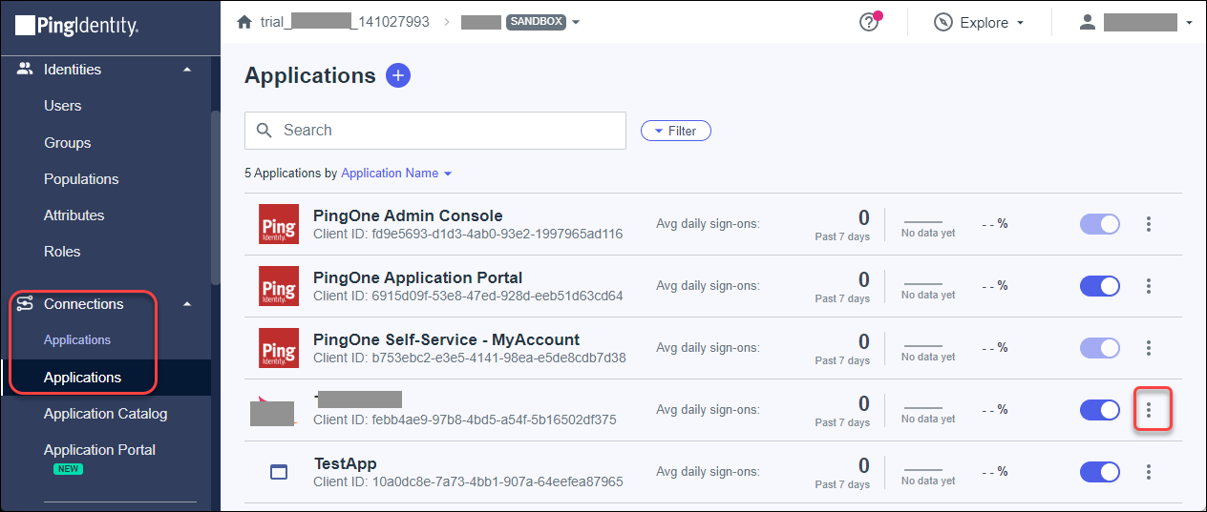The image size is (1207, 512).
Task: Click the home icon in breadcrumb
Action: coord(244,22)
